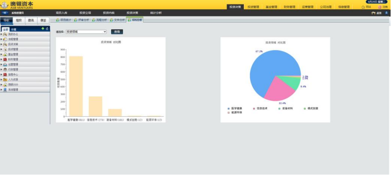Viewport: 391px width, 175px height.
Task: Click the 医学健康 bar in chart
Action: click(x=76, y=86)
